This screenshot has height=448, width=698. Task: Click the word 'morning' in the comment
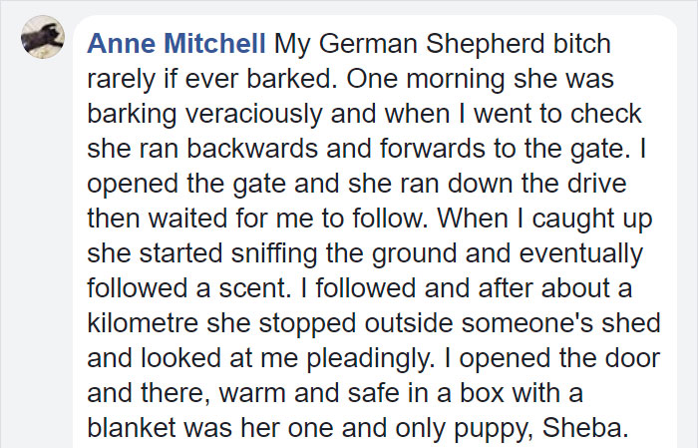click(x=456, y=79)
